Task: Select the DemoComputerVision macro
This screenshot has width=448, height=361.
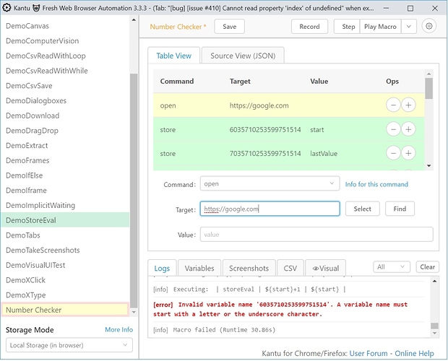Action: (66, 40)
